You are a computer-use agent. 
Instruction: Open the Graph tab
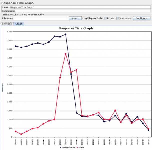pyautogui.click(x=19, y=24)
